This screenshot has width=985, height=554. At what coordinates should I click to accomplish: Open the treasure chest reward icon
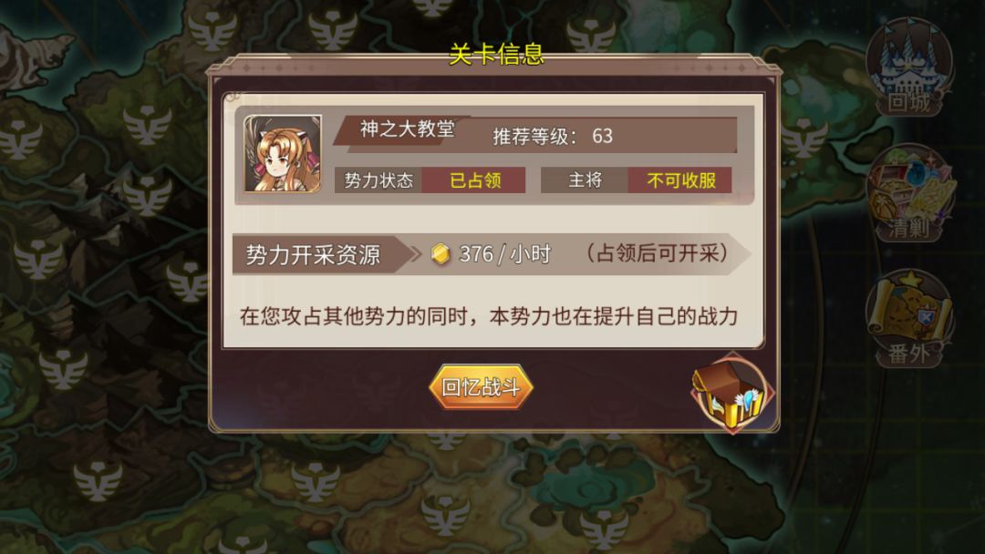coord(731,393)
